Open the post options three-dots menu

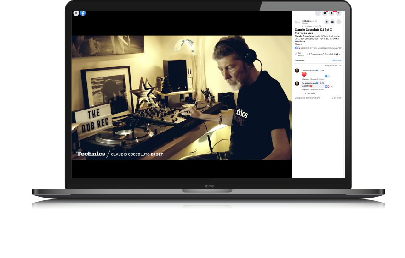[339, 22]
